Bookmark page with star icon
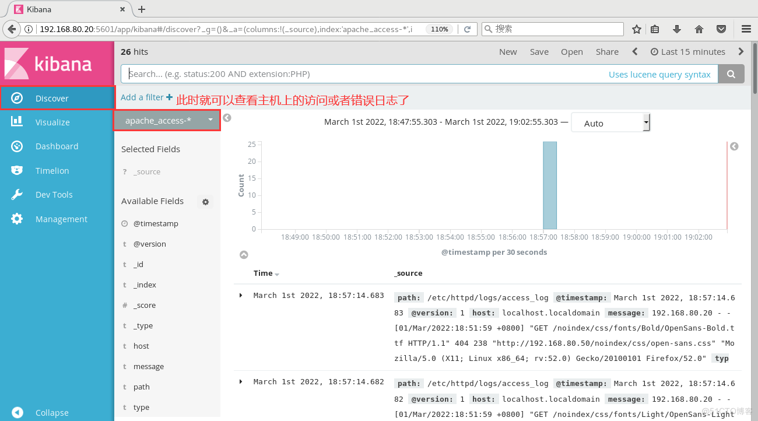758x421 pixels. tap(637, 29)
